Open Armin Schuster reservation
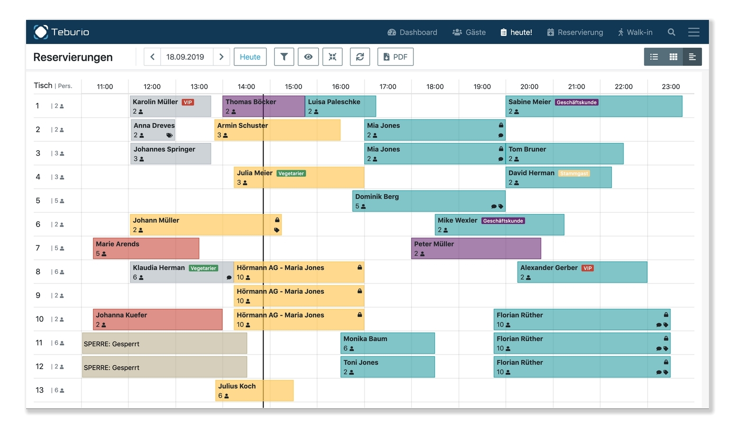The width and height of the screenshot is (735, 435). 277,130
